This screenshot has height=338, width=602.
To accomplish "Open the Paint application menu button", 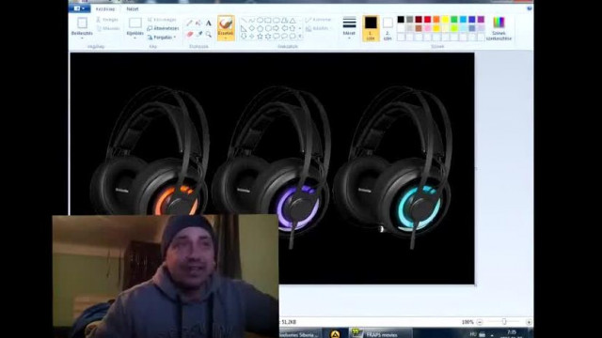I will pyautogui.click(x=79, y=8).
